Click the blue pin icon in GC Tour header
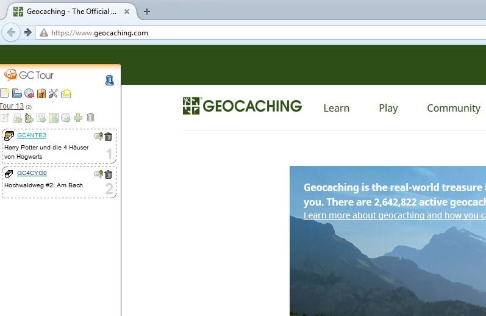The image size is (486, 316). pos(109,81)
